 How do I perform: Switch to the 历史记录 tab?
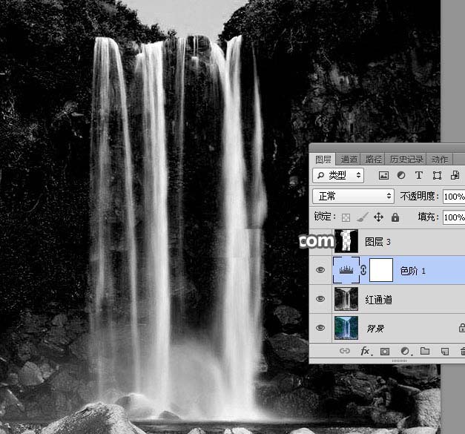pos(406,159)
